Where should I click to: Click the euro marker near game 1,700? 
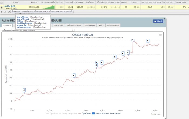pos(74,75)
